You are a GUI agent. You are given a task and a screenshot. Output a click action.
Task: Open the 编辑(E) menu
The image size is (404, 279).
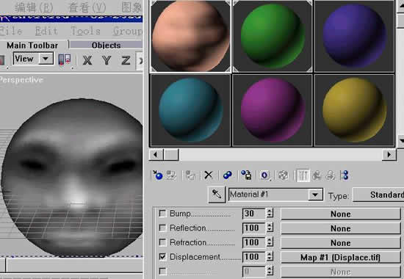(34, 7)
